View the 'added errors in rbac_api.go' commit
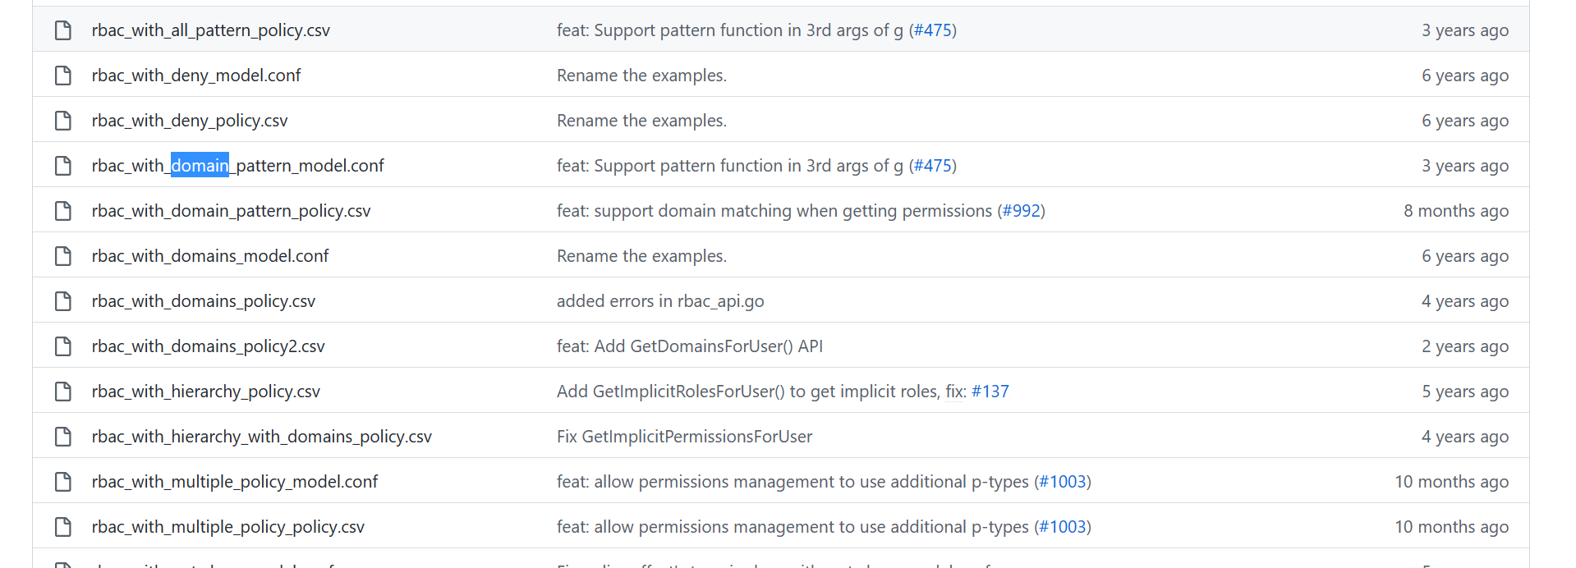1576x568 pixels. [660, 300]
